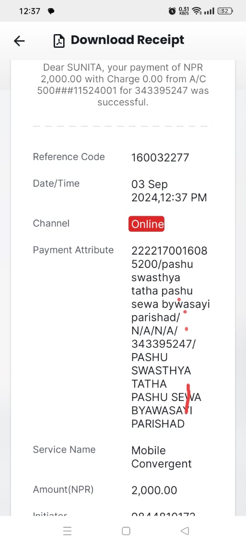This screenshot has width=246, height=546.
Task: Tap the Amount value 2,000.00
Action: (x=154, y=491)
